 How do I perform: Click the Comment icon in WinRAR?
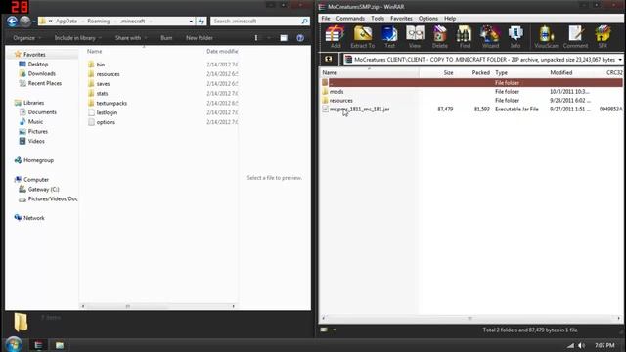pos(575,37)
